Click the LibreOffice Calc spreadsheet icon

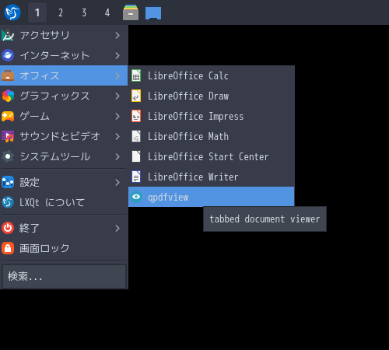pyautogui.click(x=136, y=75)
